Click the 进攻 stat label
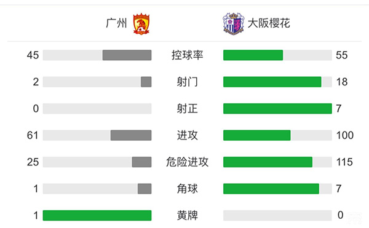 coord(187,135)
